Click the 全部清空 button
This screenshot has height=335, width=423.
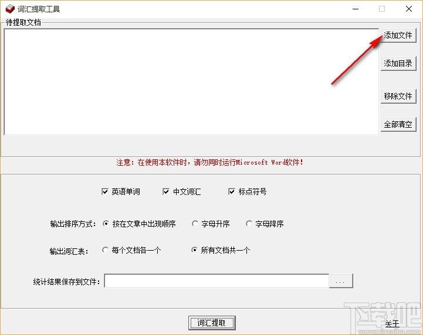click(x=398, y=124)
